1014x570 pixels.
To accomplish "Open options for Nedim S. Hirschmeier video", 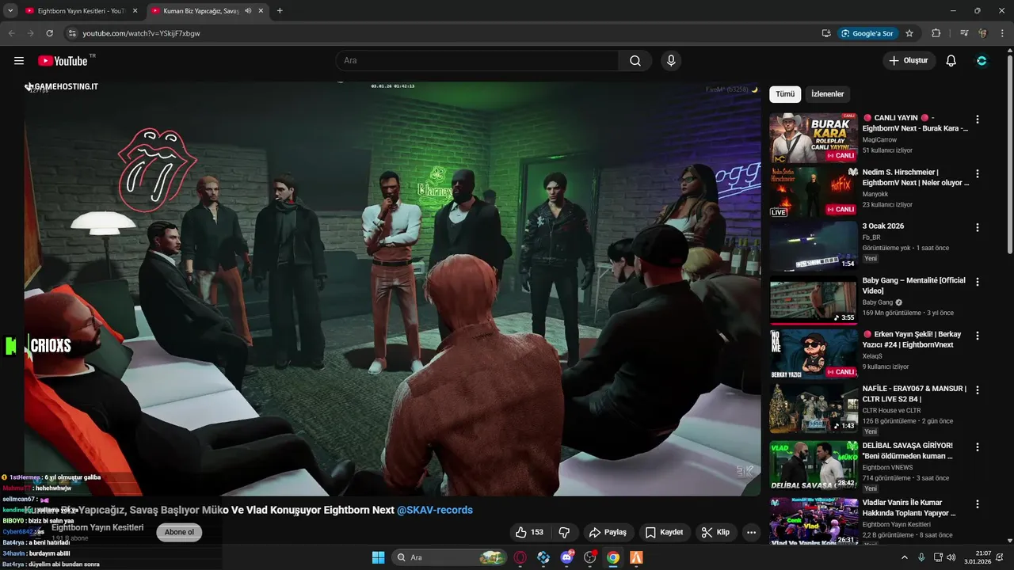I will 978,173.
